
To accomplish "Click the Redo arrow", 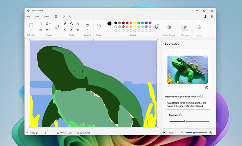I will point(70,16).
